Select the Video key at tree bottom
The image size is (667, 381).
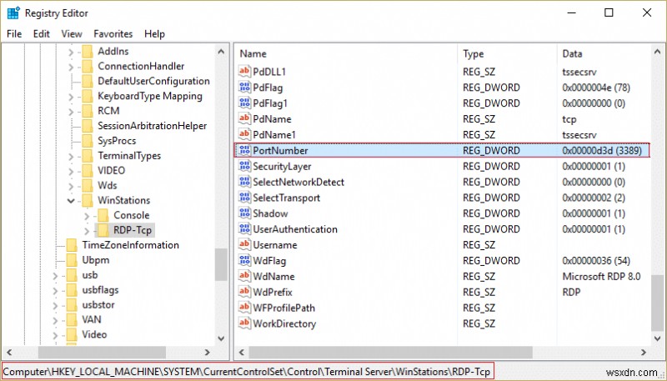pyautogui.click(x=94, y=334)
